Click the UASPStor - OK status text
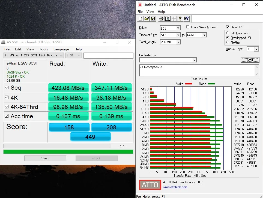The width and height of the screenshot is (263, 198). (x=18, y=72)
